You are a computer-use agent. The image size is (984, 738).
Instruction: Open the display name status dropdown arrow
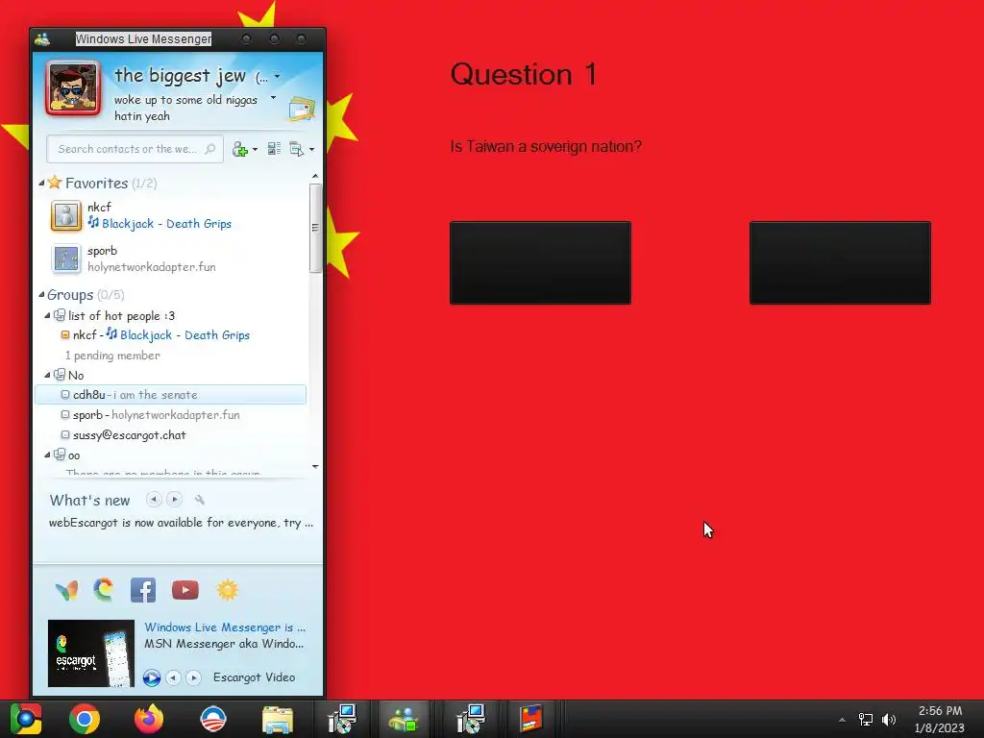click(278, 77)
